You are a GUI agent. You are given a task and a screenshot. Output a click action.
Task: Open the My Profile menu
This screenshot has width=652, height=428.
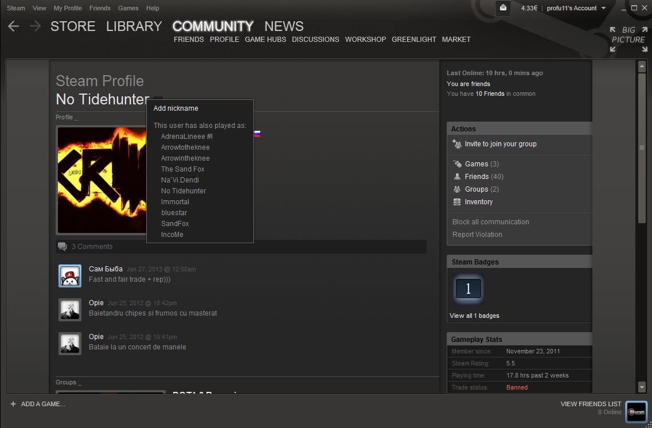coord(68,8)
